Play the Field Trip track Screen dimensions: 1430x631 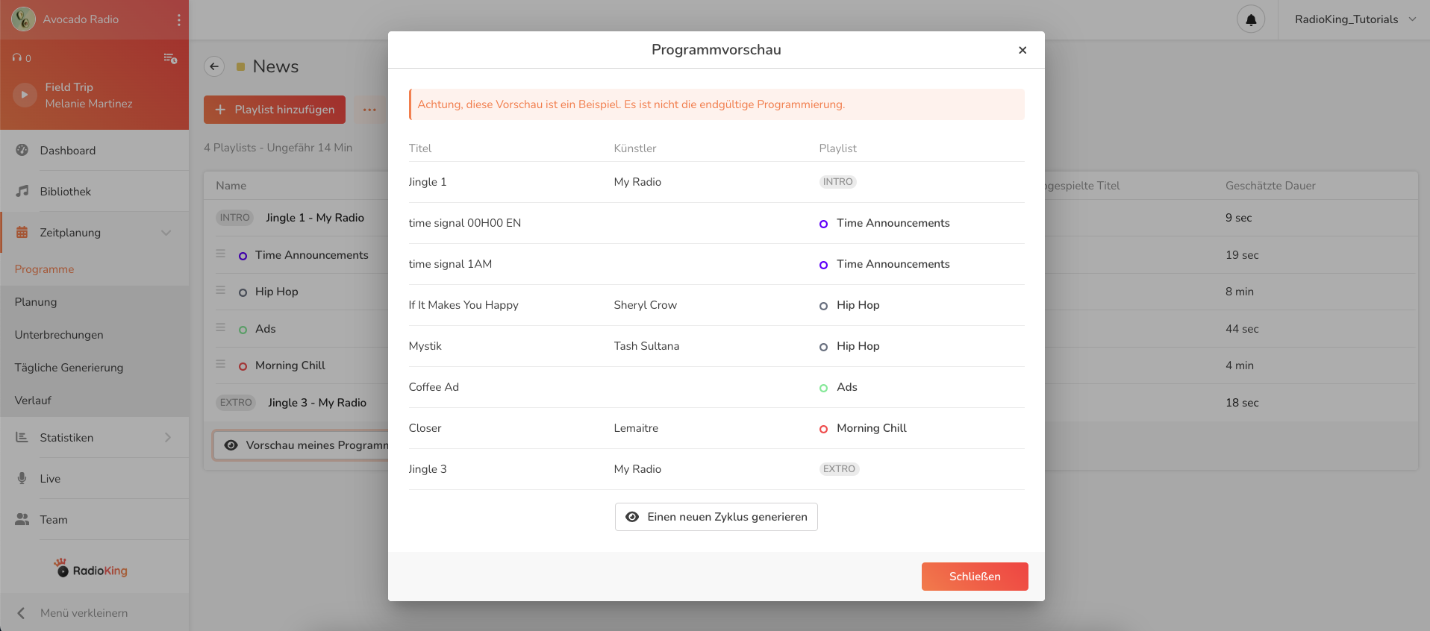pos(25,95)
